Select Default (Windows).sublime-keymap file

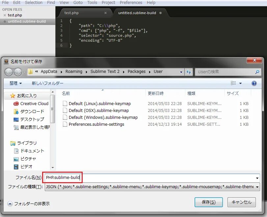click(103, 117)
